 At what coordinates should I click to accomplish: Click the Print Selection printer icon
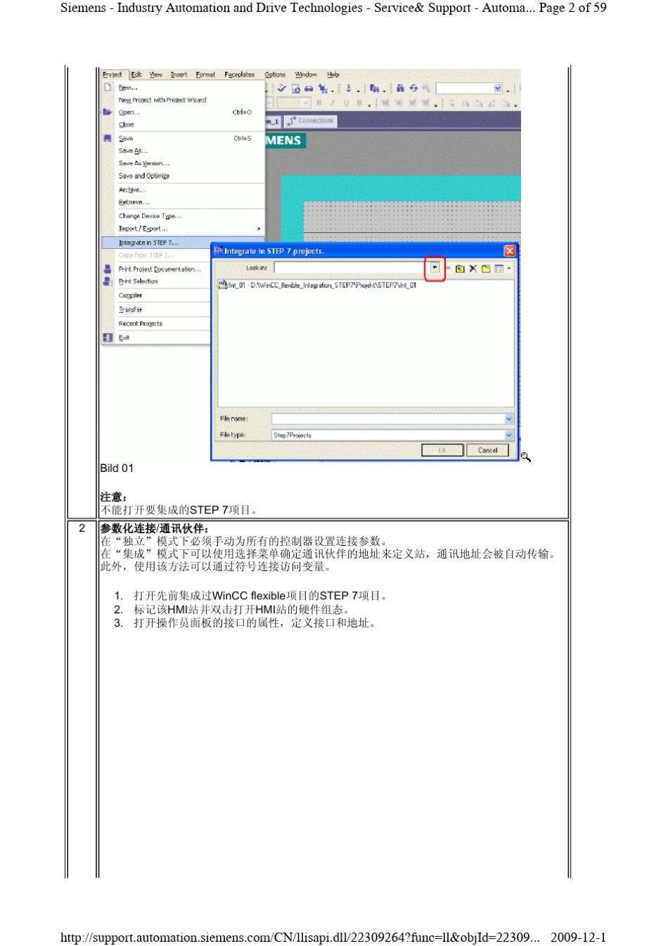(x=108, y=281)
